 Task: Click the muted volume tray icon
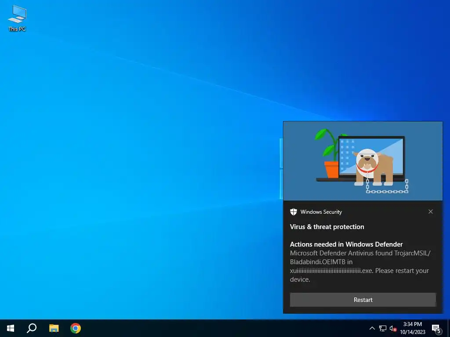393,328
